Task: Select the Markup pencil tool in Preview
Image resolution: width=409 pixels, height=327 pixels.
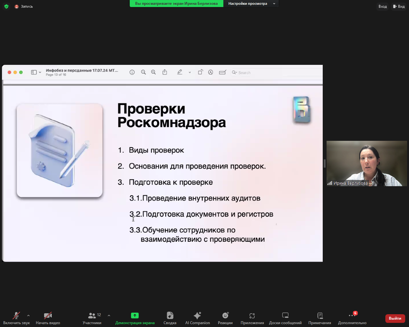Action: click(180, 72)
